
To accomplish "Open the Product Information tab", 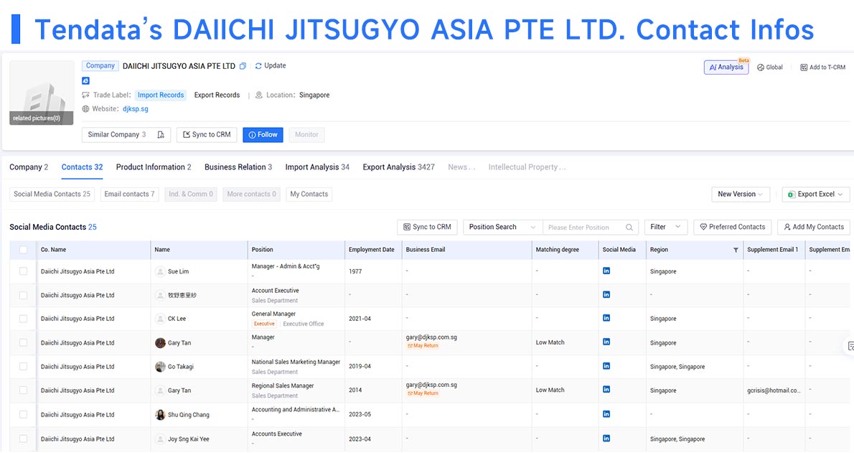I will click(154, 167).
